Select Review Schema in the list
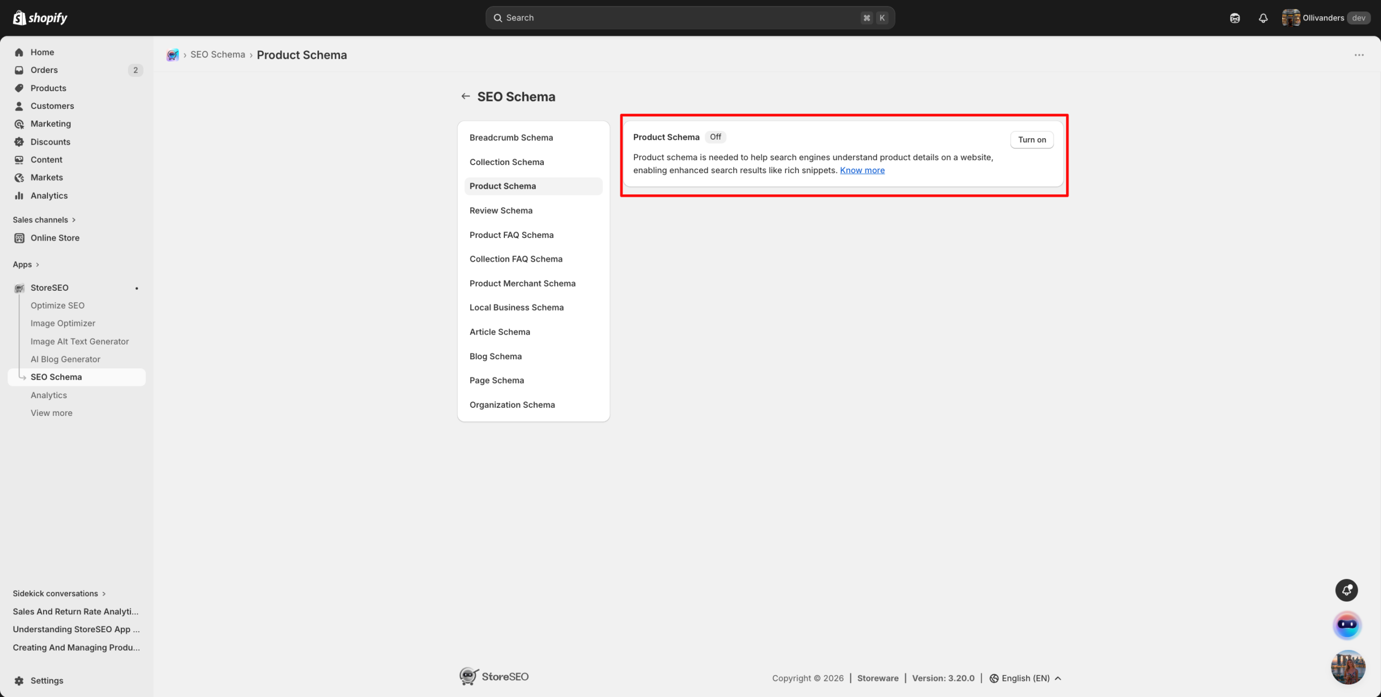Viewport: 1381px width, 697px height. 501,210
